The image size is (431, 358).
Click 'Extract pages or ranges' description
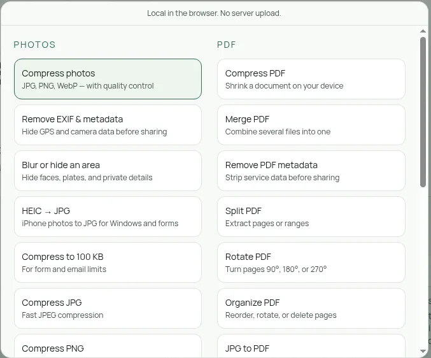coord(267,223)
